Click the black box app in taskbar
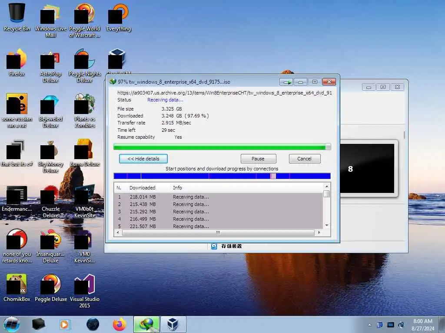Screen dimensions: 445x333 pos(38,324)
